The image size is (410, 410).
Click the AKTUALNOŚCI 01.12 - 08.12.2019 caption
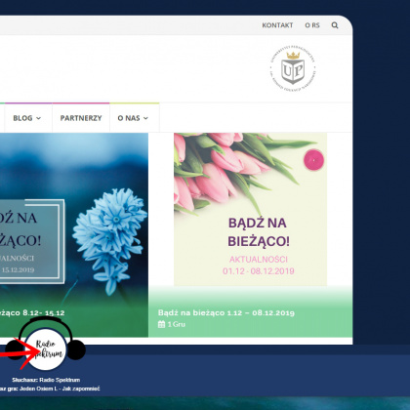pos(259,266)
